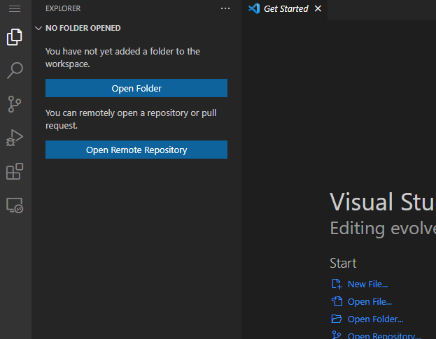The width and height of the screenshot is (436, 339).
Task: Close the Get Started tab
Action: (x=318, y=8)
